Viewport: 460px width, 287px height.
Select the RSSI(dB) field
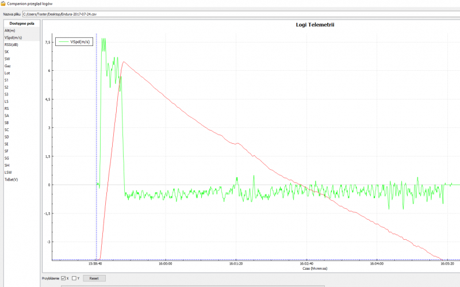(x=11, y=45)
